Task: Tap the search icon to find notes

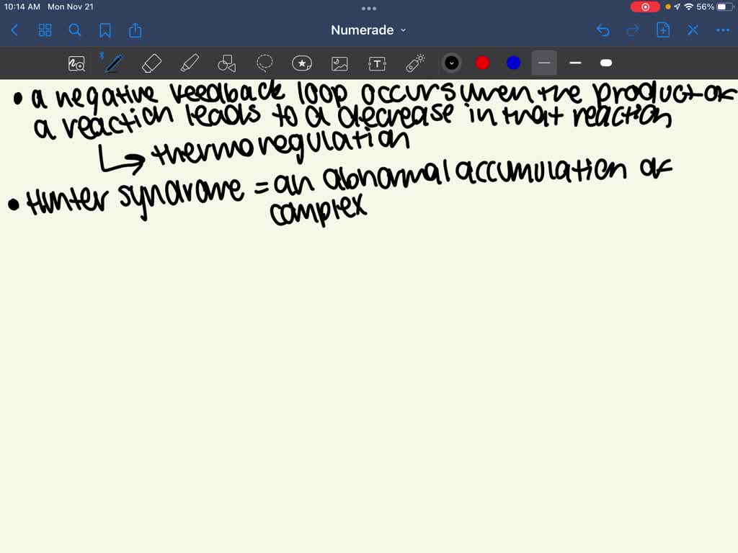Action: (75, 30)
